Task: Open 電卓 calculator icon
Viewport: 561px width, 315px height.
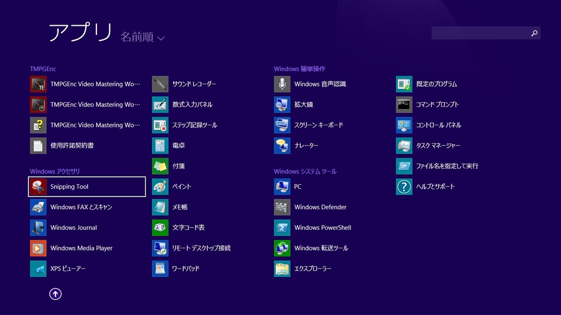Action: click(161, 145)
